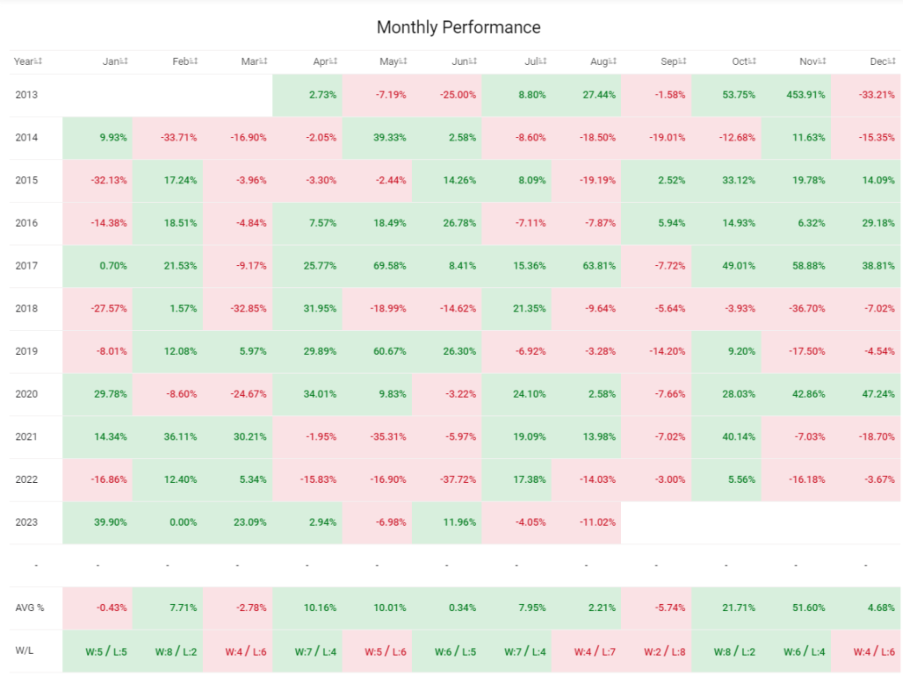The height and width of the screenshot is (676, 903).
Task: Click the Jan column sort icon
Action: [123, 61]
